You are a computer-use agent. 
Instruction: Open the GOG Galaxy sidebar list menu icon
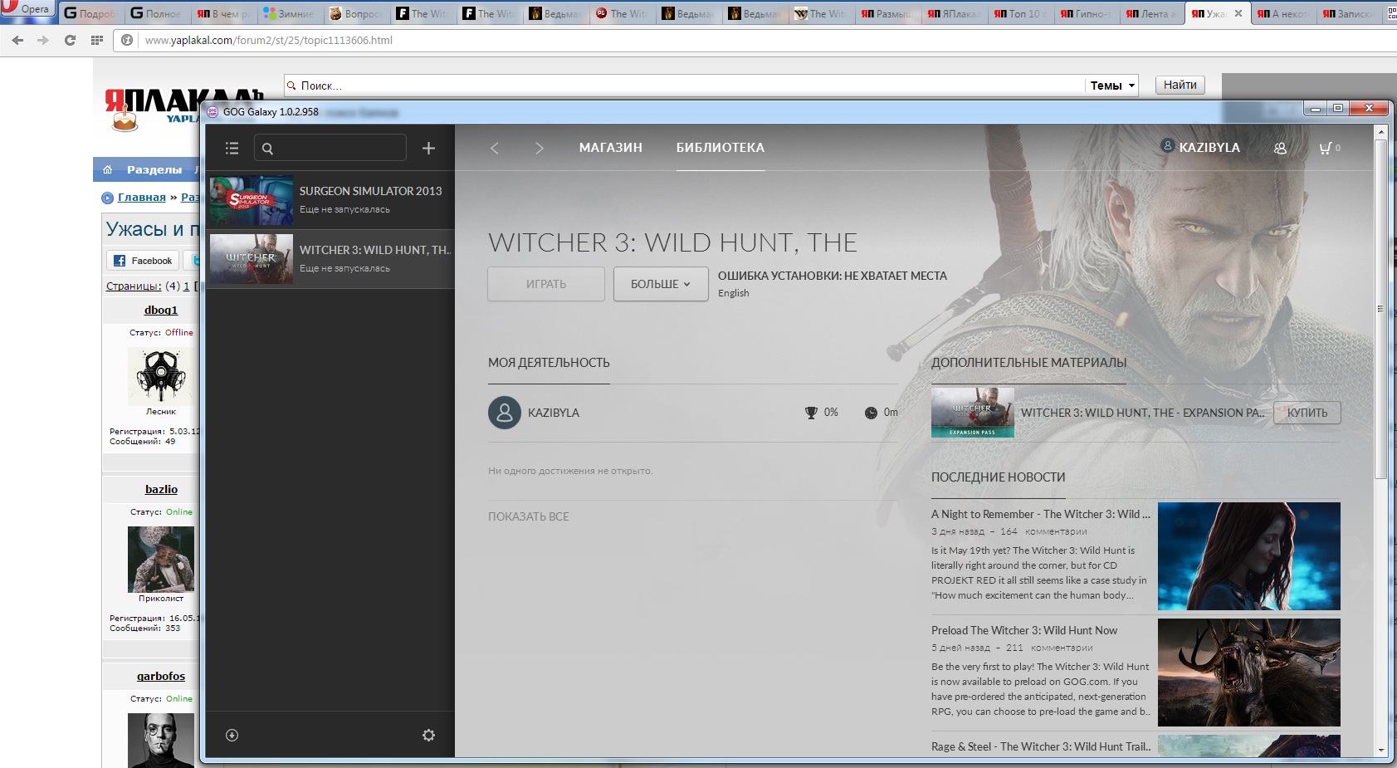232,148
